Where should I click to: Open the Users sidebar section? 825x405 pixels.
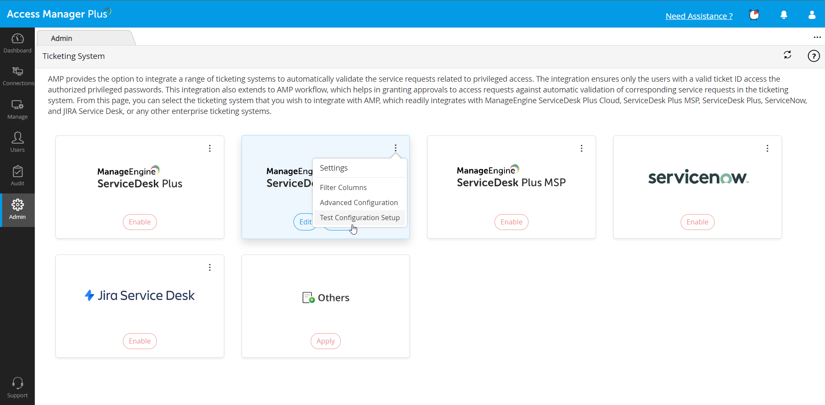tap(17, 143)
